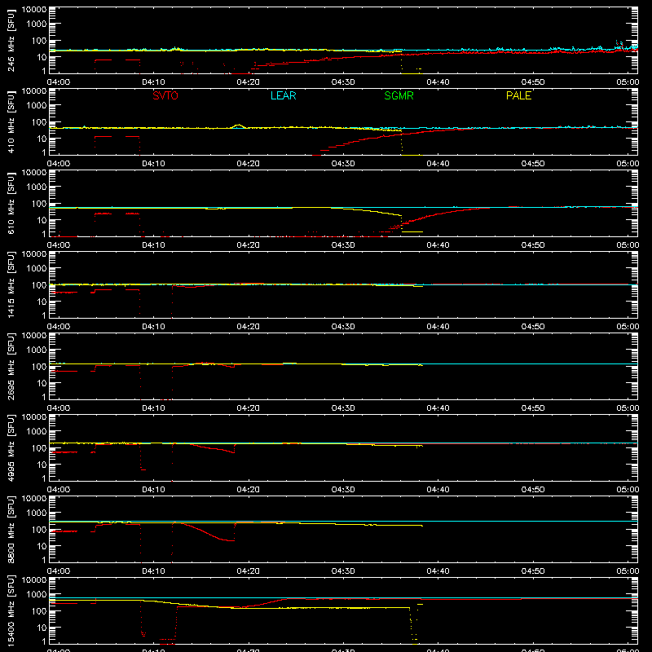Click the 1000 y-tick of the 2695 MHz panel
This screenshot has height=652, width=652.
point(37,350)
